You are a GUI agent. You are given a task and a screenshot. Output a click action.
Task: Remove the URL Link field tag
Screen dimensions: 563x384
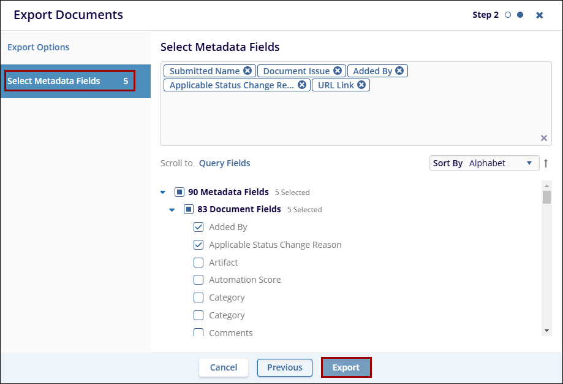coord(361,85)
